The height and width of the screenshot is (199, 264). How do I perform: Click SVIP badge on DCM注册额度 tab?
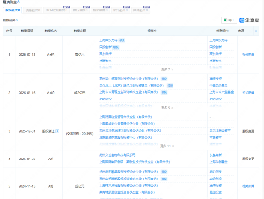[x=66, y=7]
